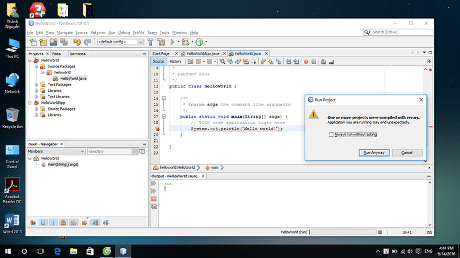Screen dimensions: 460x258
Task: Click the Build Project hammer icon
Action: 151,42
